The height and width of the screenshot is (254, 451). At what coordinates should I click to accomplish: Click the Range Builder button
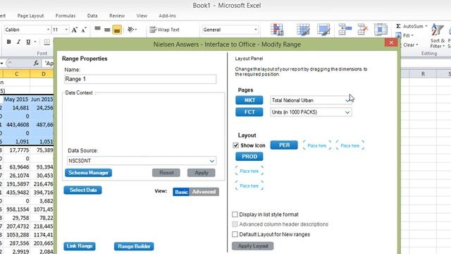click(x=134, y=246)
